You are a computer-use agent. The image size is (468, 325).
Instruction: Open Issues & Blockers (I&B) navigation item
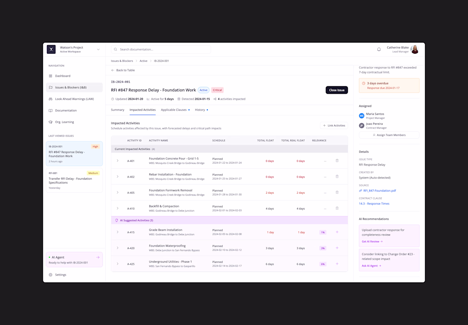click(x=74, y=87)
